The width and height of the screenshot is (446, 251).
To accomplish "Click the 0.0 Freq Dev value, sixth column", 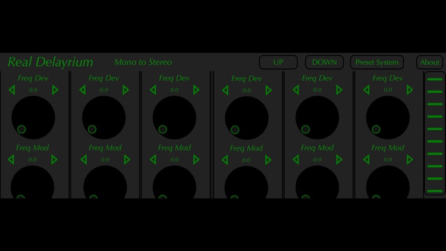I will 388,90.
